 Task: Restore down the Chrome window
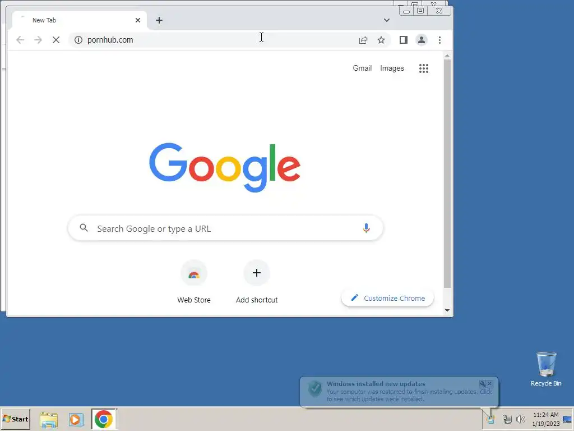click(420, 11)
